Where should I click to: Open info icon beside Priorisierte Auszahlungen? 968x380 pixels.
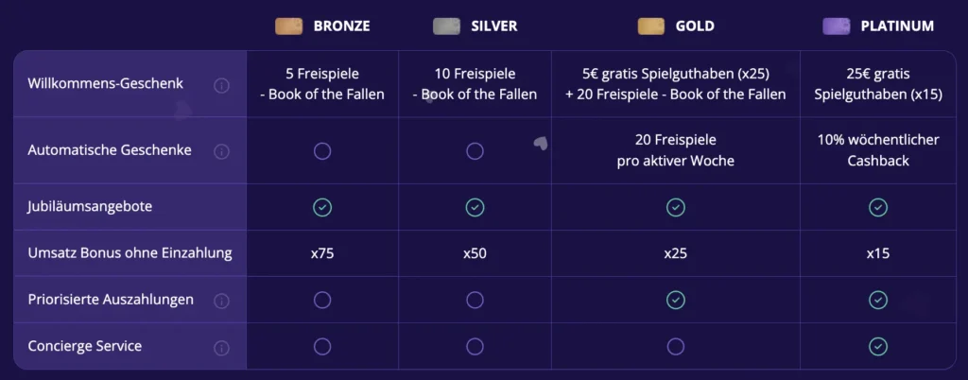point(222,301)
